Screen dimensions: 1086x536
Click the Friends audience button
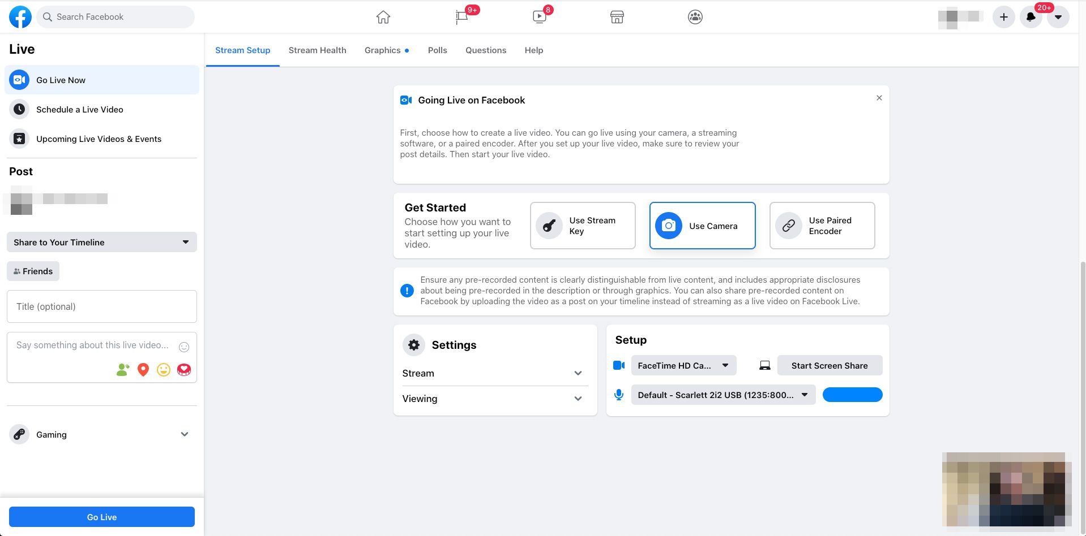coord(33,271)
